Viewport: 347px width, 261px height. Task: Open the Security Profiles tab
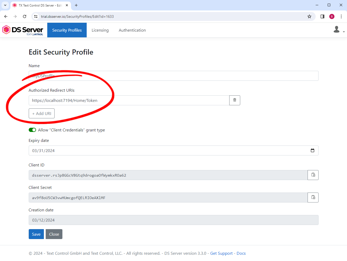[67, 30]
